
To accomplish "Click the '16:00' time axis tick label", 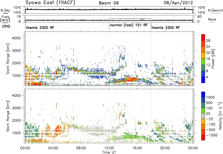I will pyautogui.click(x=137, y=148).
